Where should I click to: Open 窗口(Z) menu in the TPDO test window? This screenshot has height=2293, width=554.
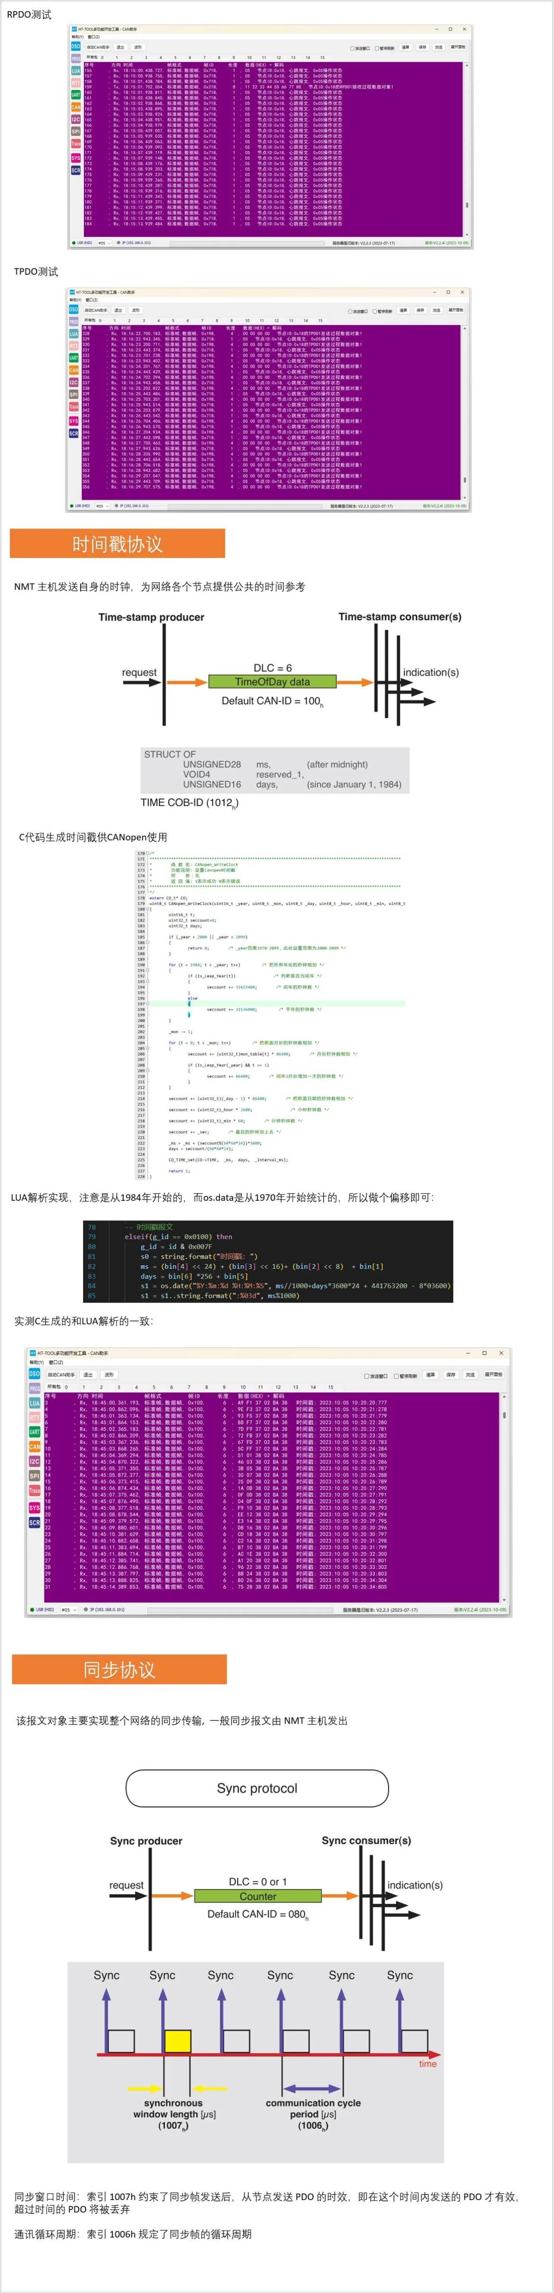[91, 300]
